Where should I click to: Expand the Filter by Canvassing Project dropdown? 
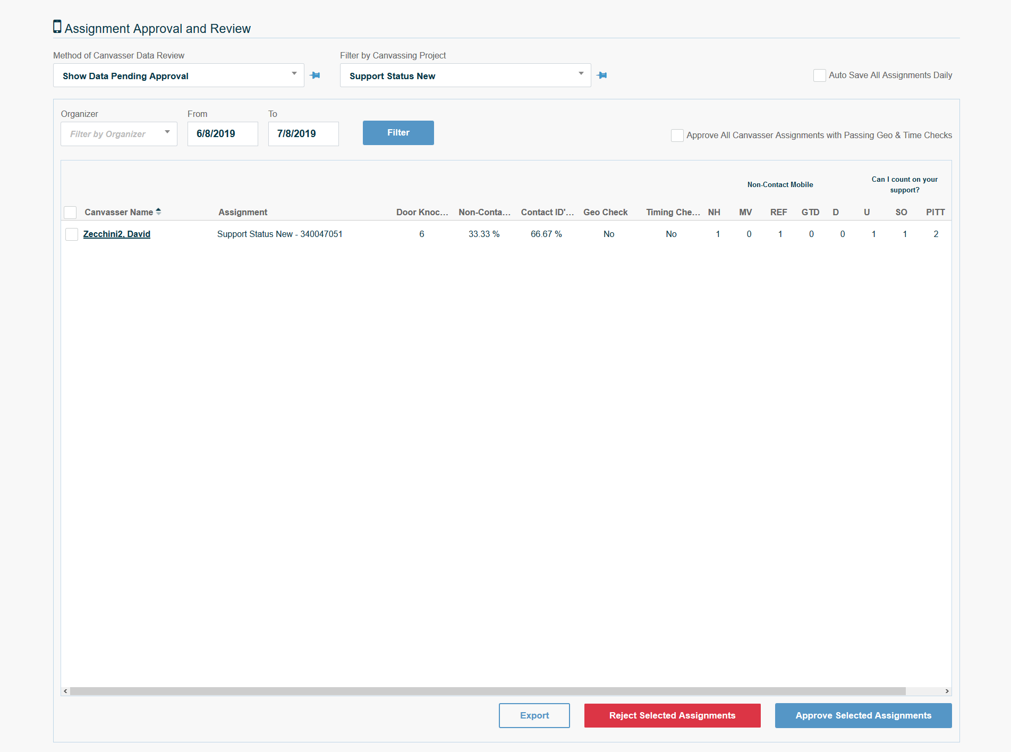click(x=465, y=75)
